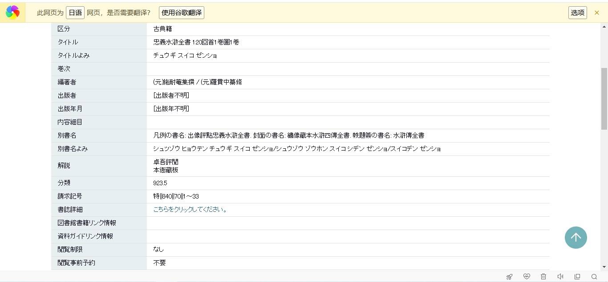Click the rocket speed-up icon in status bar

click(509, 277)
